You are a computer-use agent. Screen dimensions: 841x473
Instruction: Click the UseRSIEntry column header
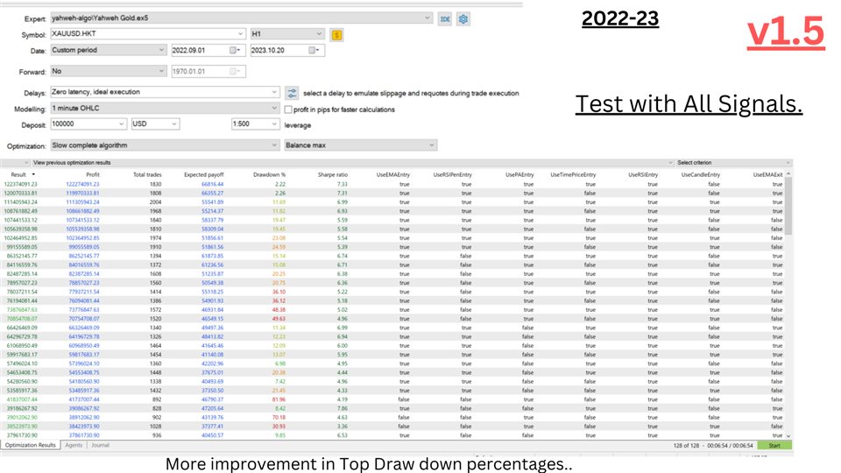(642, 175)
